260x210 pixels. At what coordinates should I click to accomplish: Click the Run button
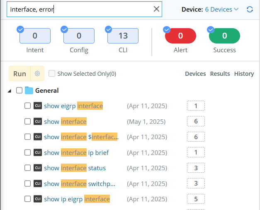20,74
